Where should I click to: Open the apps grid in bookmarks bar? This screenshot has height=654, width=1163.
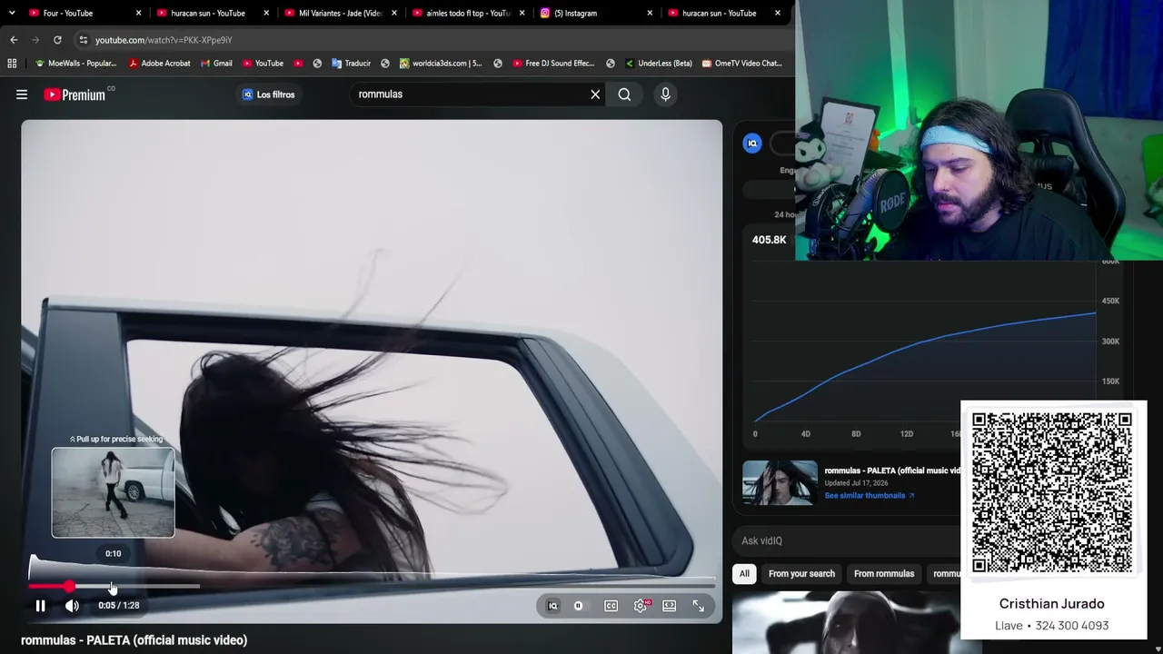pos(12,64)
